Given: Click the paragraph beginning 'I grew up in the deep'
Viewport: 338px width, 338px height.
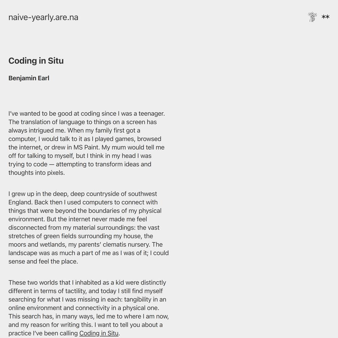Looking at the screenshot, I should pyautogui.click(x=89, y=227).
